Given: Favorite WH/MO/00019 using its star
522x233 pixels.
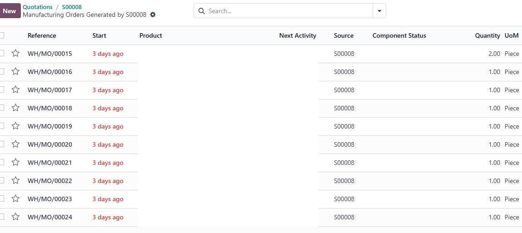Looking at the screenshot, I should pyautogui.click(x=15, y=126).
